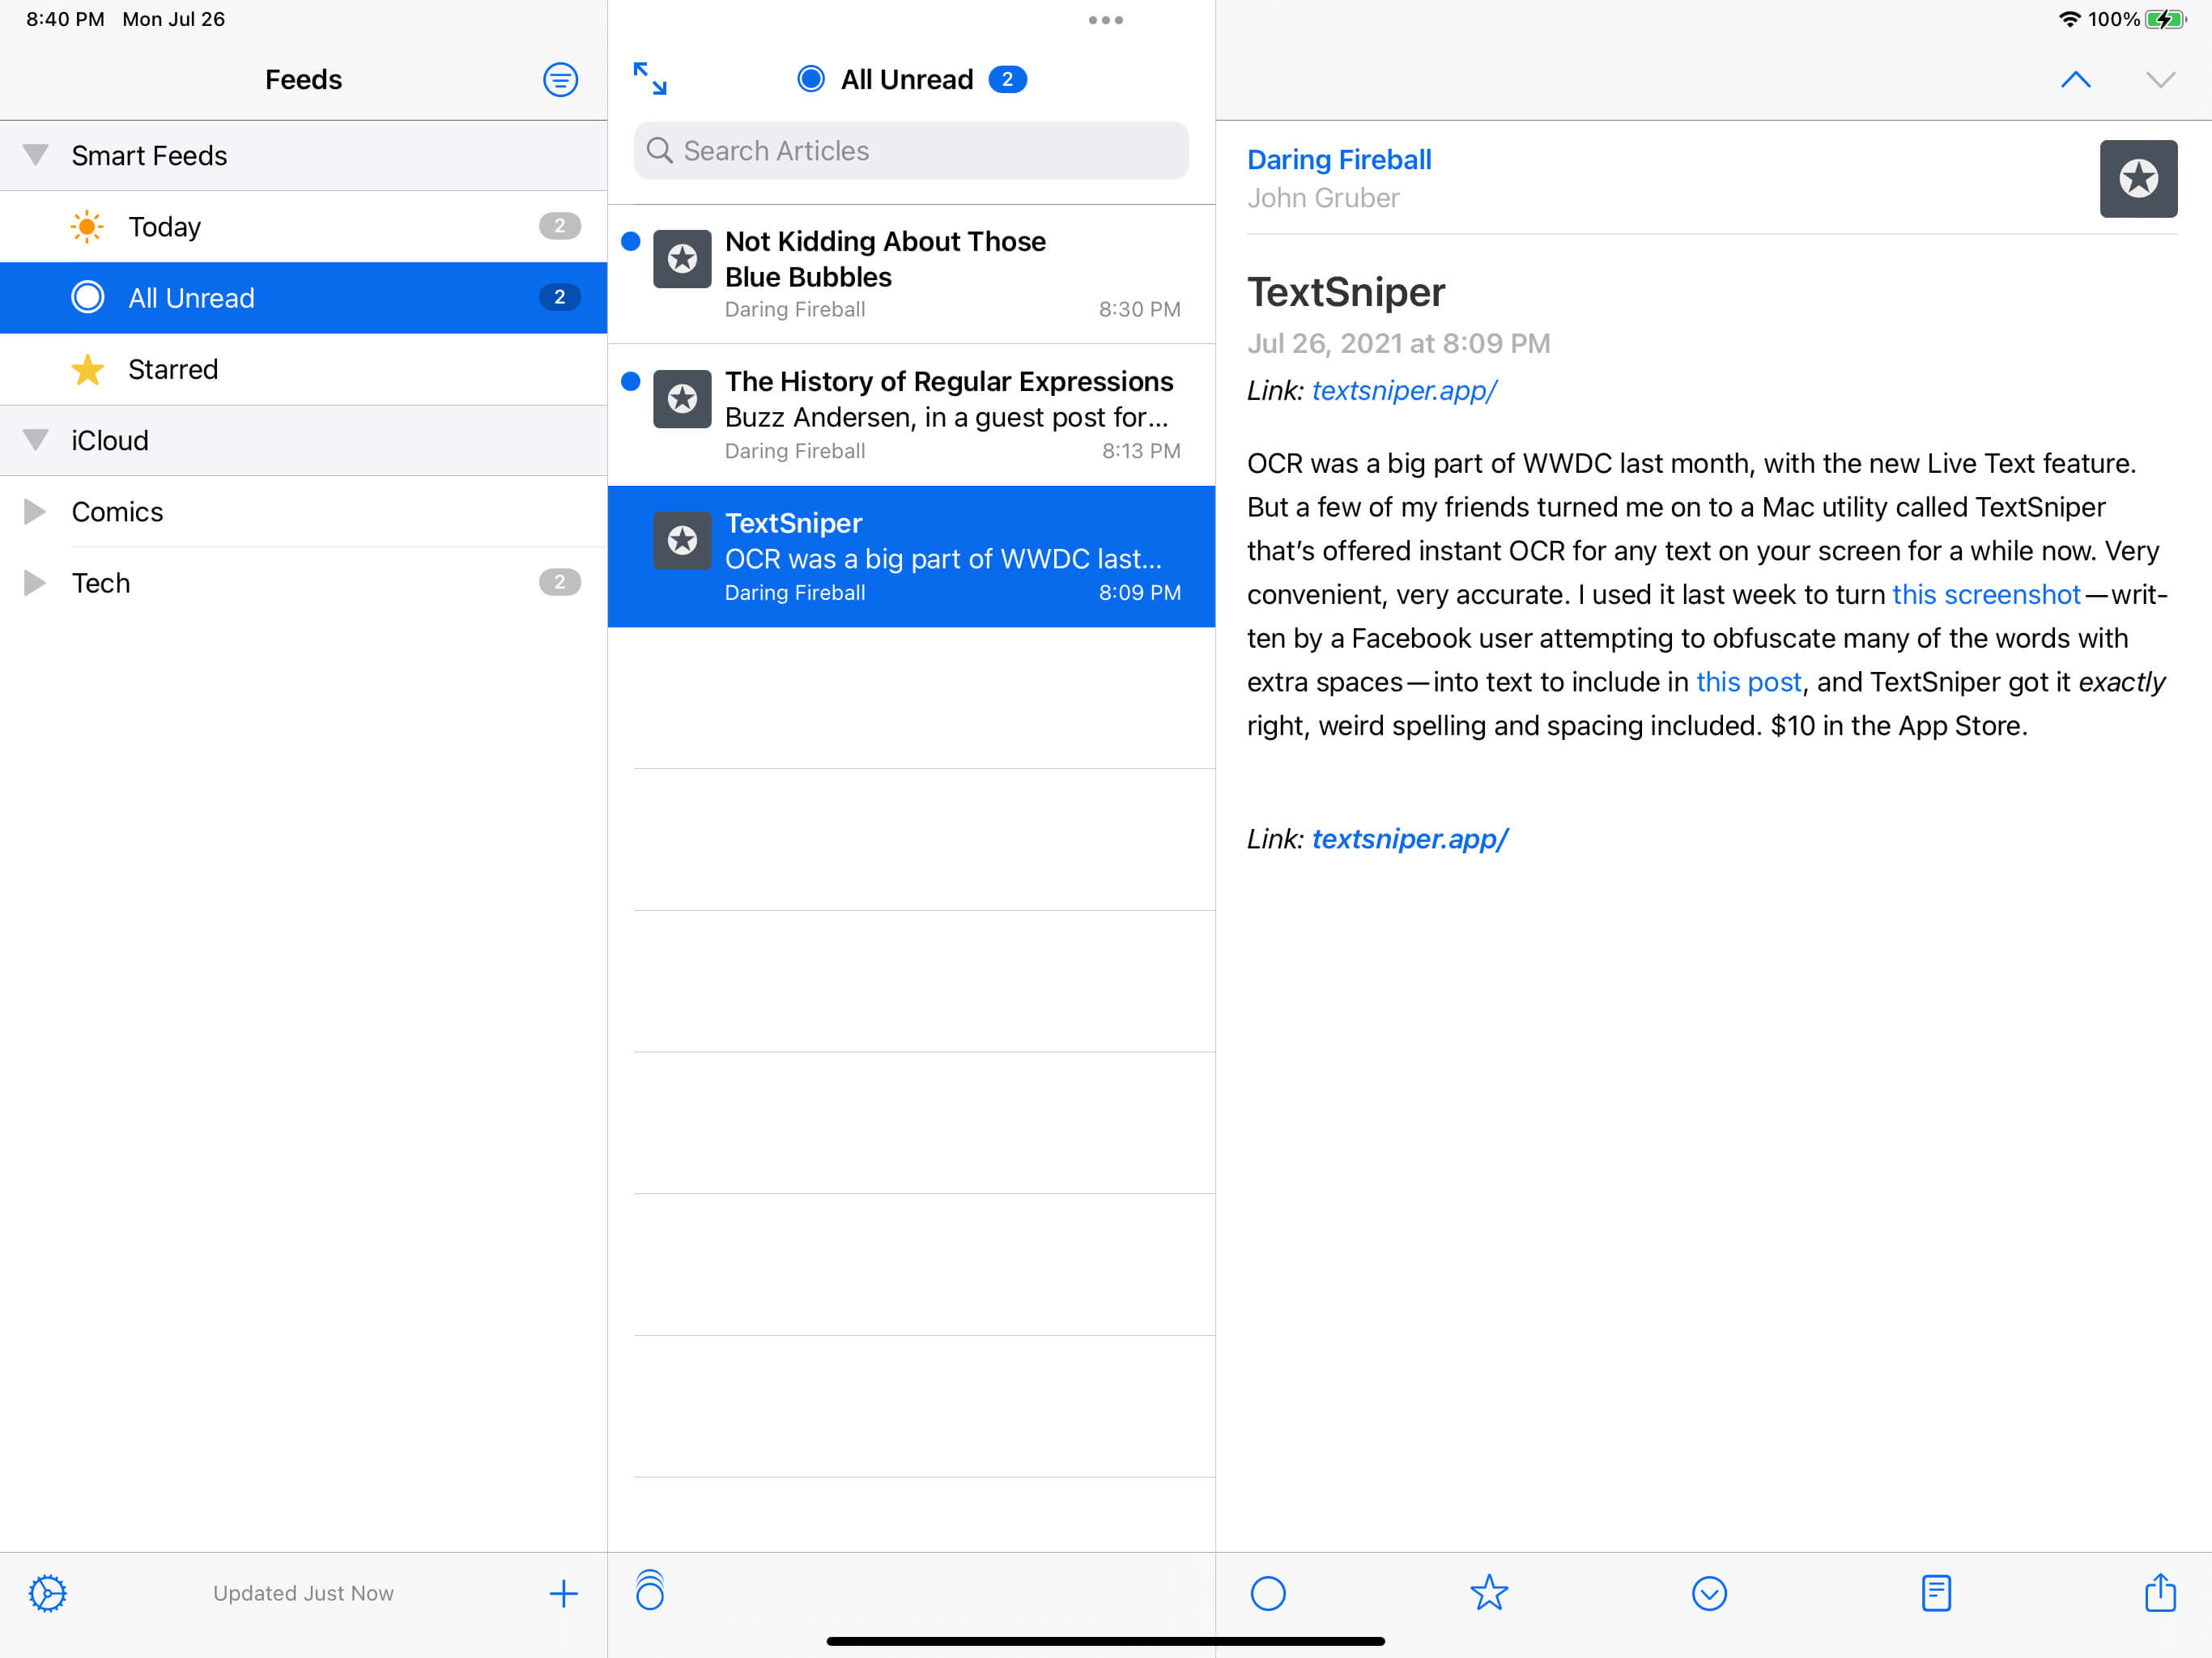Click the article date Jul 26, 2021
The width and height of the screenshot is (2212, 1658).
point(1399,344)
